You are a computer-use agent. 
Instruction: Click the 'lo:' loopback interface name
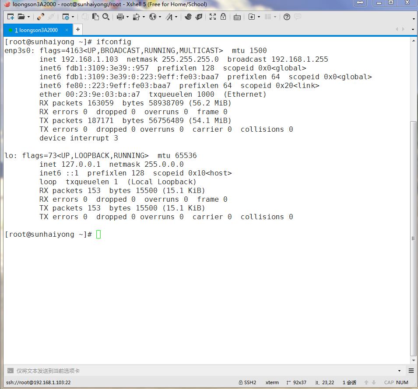pos(11,156)
